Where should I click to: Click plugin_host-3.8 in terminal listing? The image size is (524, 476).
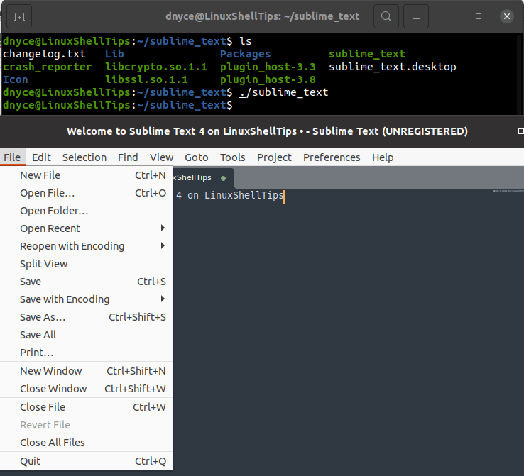[x=268, y=79]
